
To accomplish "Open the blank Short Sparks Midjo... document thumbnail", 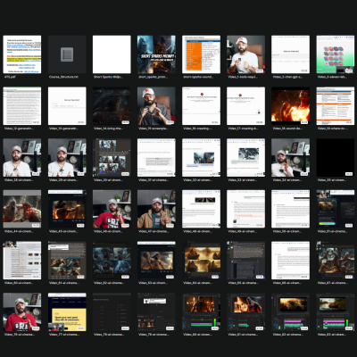I will pyautogui.click(x=112, y=54).
